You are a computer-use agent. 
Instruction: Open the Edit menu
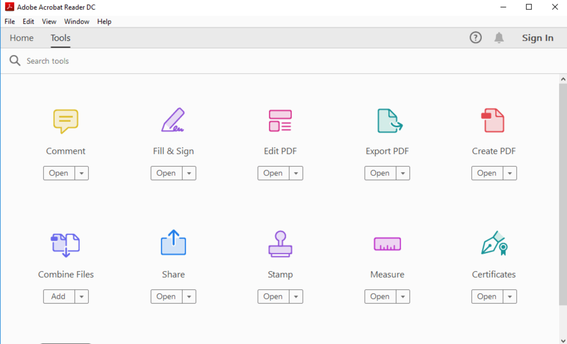(x=28, y=22)
